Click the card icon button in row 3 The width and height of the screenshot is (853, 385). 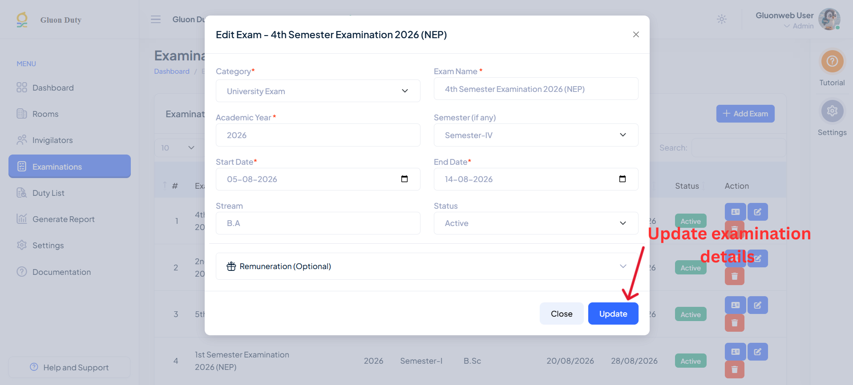pos(736,305)
